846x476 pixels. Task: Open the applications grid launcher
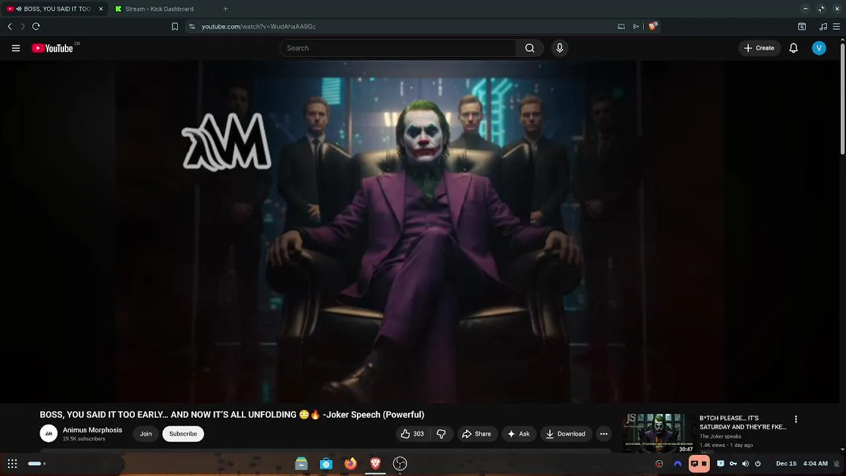13,463
